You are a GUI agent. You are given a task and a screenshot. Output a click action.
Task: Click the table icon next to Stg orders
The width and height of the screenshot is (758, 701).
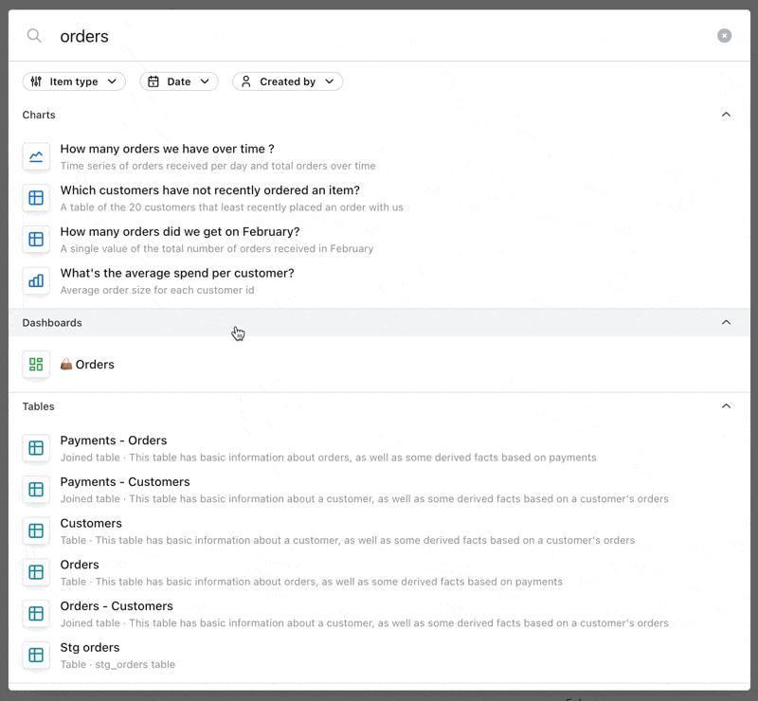pyautogui.click(x=36, y=656)
